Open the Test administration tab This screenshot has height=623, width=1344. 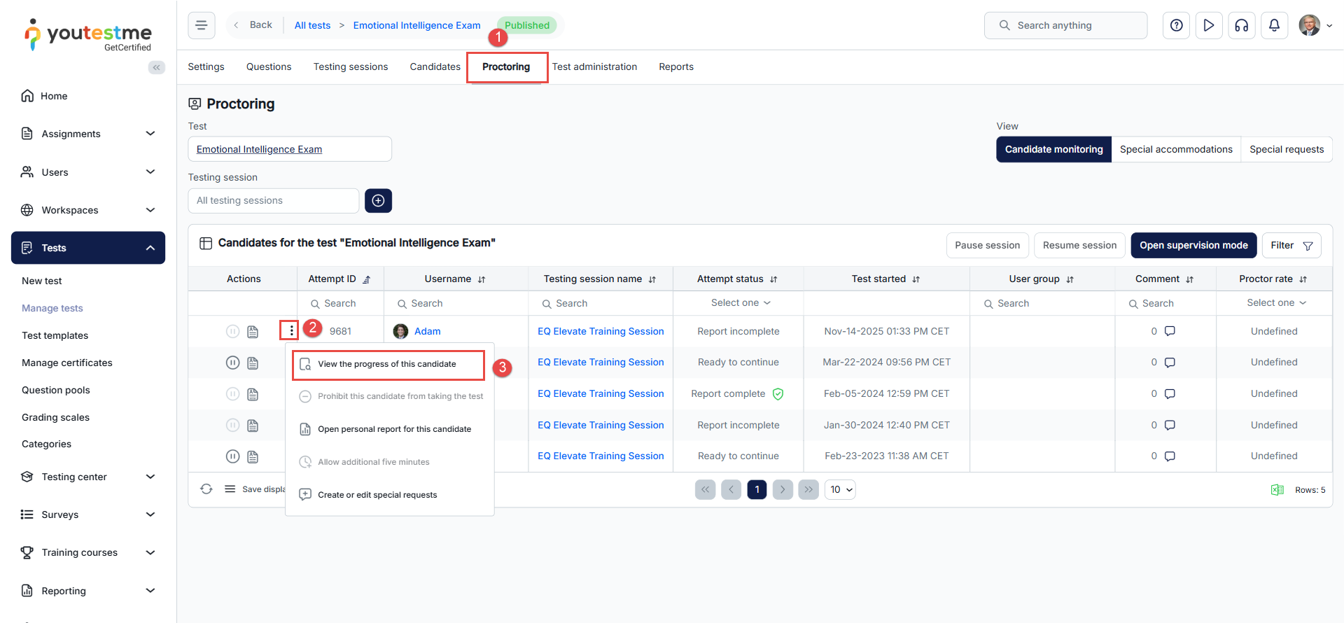(594, 67)
